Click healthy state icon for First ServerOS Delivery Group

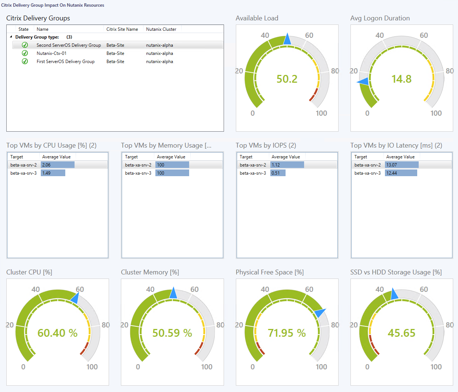[25, 61]
